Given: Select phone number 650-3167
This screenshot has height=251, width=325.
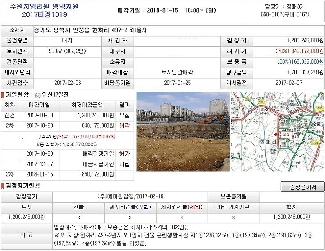Looking at the screenshot, I should pyautogui.click(x=272, y=14).
